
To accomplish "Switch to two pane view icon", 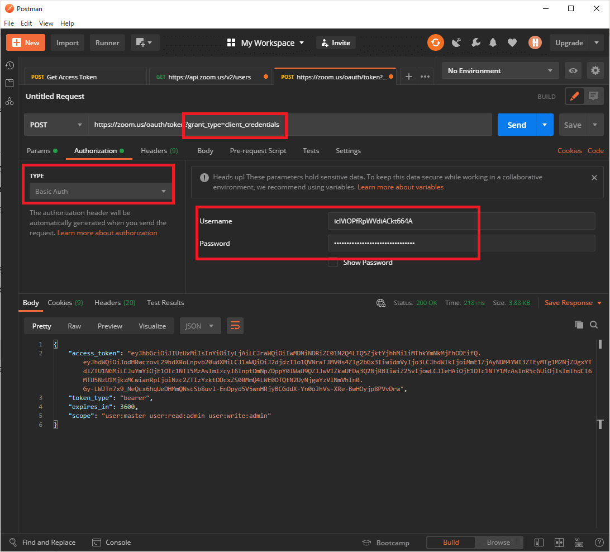I will pyautogui.click(x=559, y=543).
